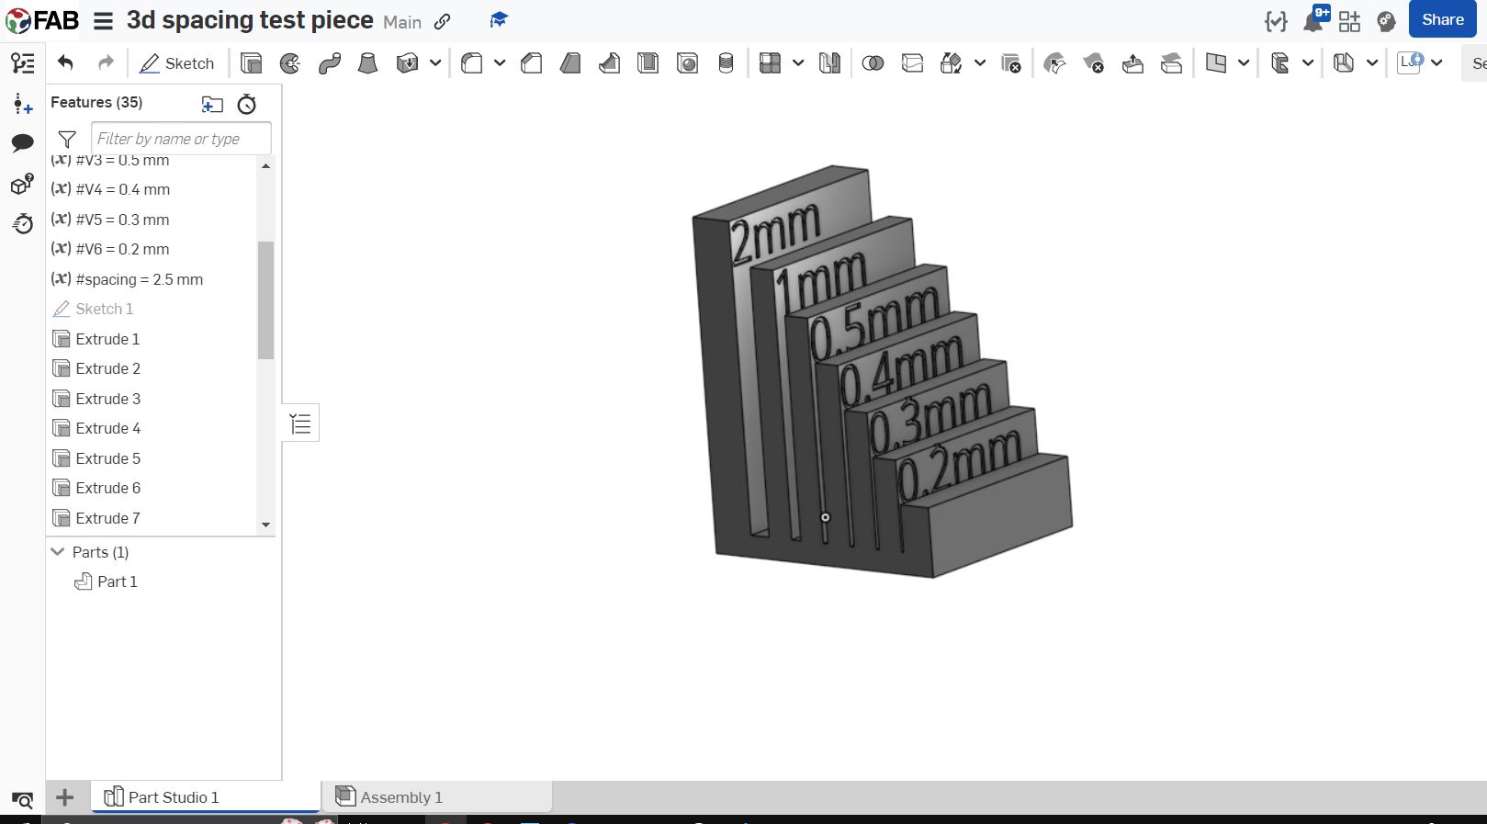
Task: Add a folder to the feature list
Action: point(212,104)
